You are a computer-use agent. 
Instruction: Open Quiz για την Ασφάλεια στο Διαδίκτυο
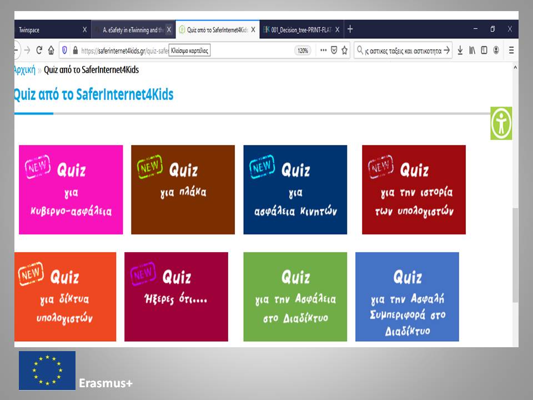(295, 297)
